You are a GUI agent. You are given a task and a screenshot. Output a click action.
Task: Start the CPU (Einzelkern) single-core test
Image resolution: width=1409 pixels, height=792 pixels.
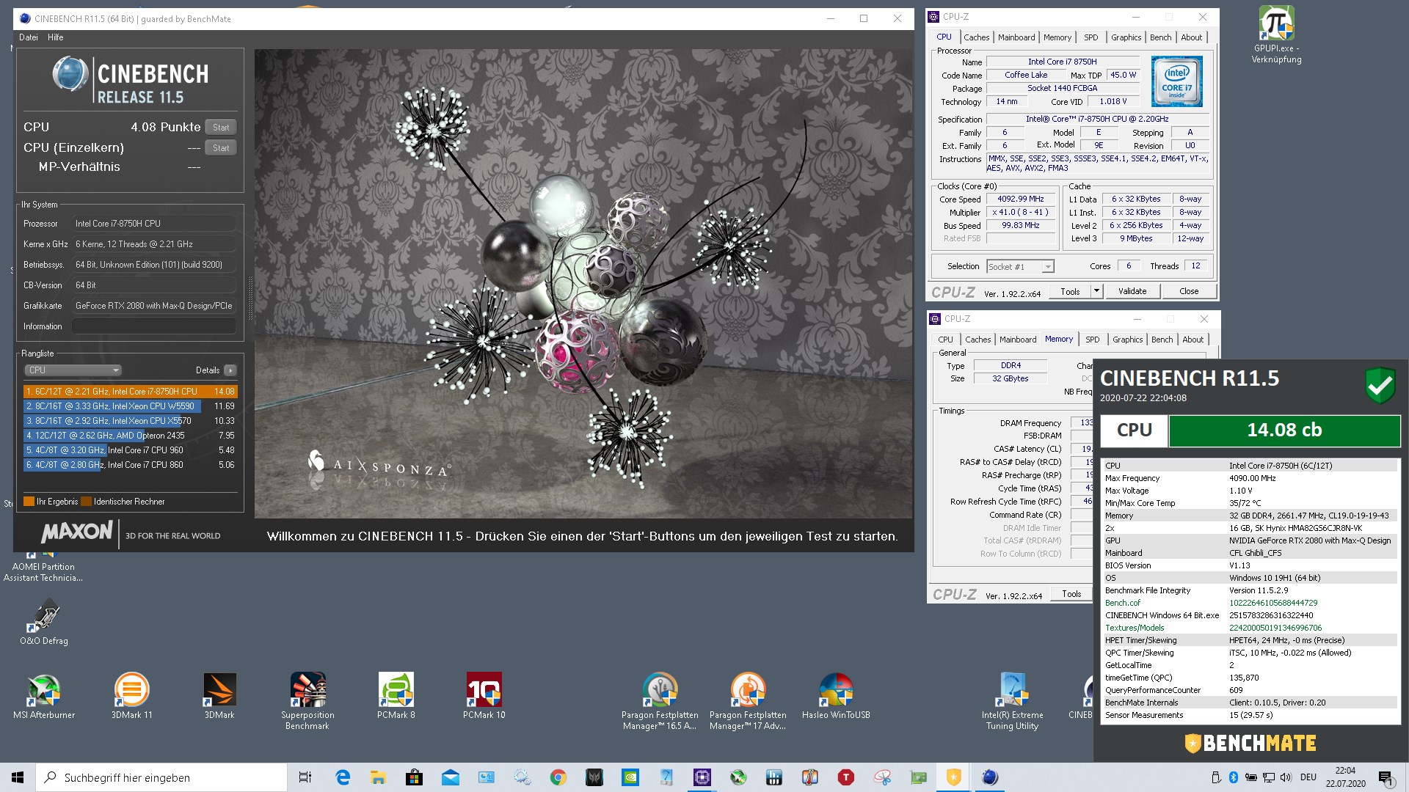point(220,147)
